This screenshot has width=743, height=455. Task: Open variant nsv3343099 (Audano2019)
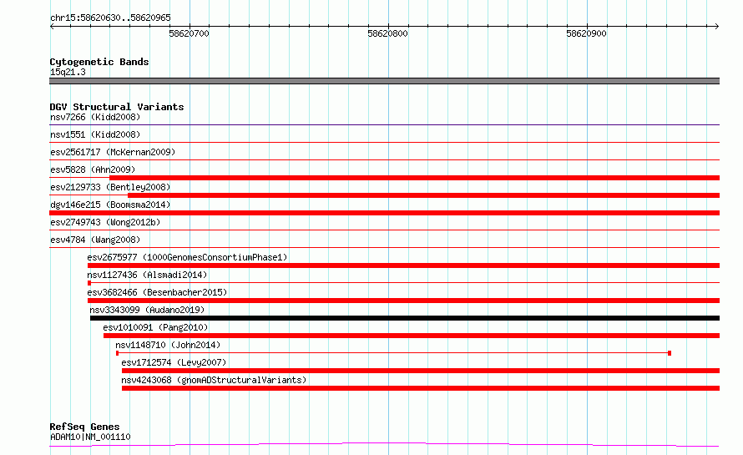pyautogui.click(x=147, y=310)
